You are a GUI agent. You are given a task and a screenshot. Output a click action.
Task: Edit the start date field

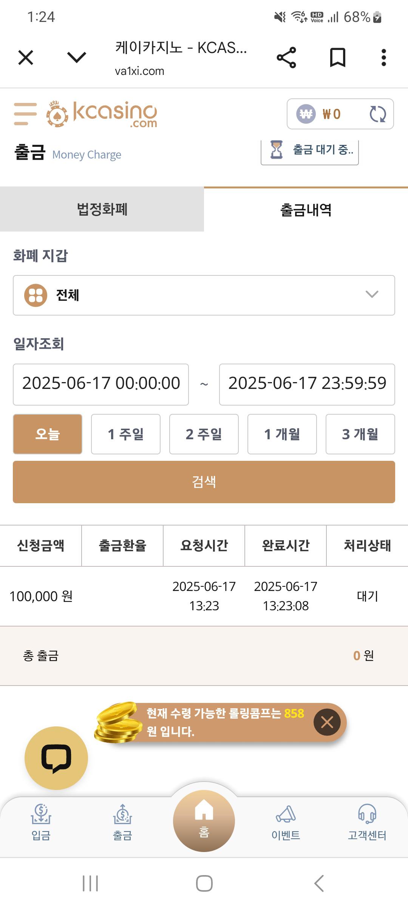pos(101,384)
